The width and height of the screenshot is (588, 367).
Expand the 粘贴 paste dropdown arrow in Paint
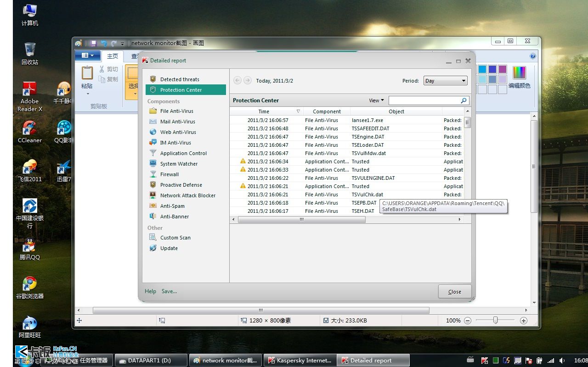pyautogui.click(x=87, y=94)
